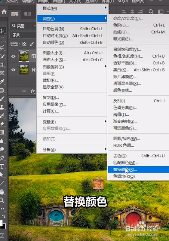This screenshot has height=241, width=169.
Task: Choose 自然饱和度(V) menu item
Action: [138, 49]
